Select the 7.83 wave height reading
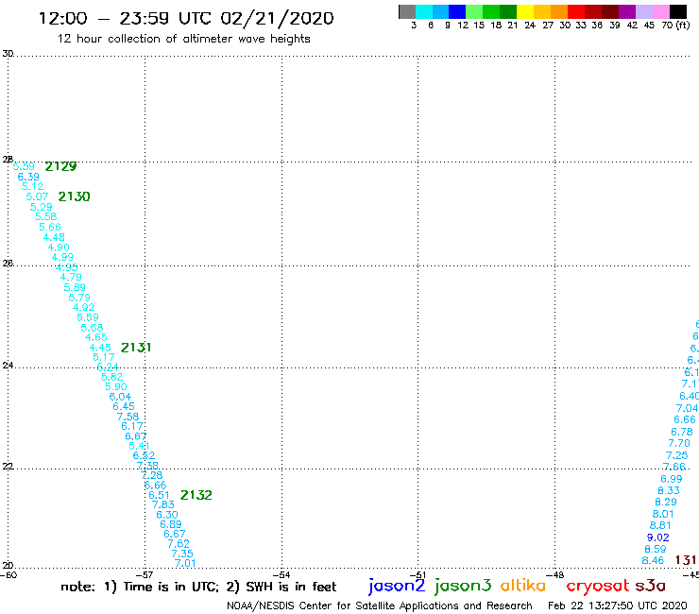This screenshot has width=699, height=614. (163, 504)
